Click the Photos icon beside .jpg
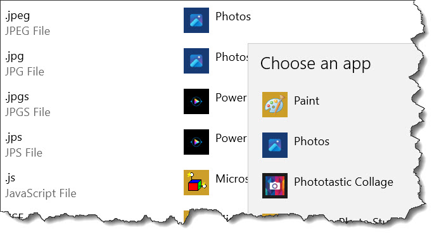The image size is (439, 239). [x=196, y=61]
